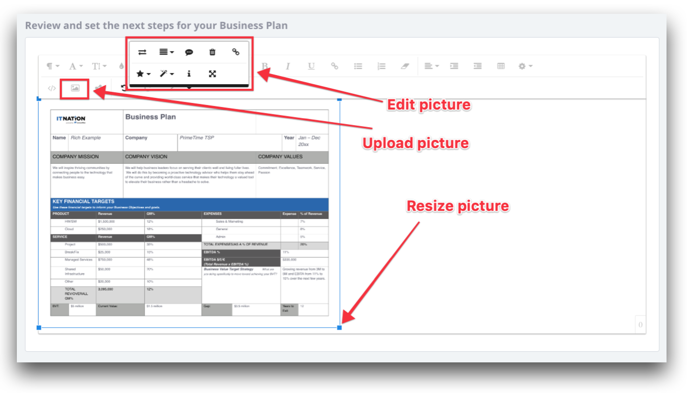
Task: Click 'KEY FINANCIAL TARGETS' banner text
Action: point(83,202)
